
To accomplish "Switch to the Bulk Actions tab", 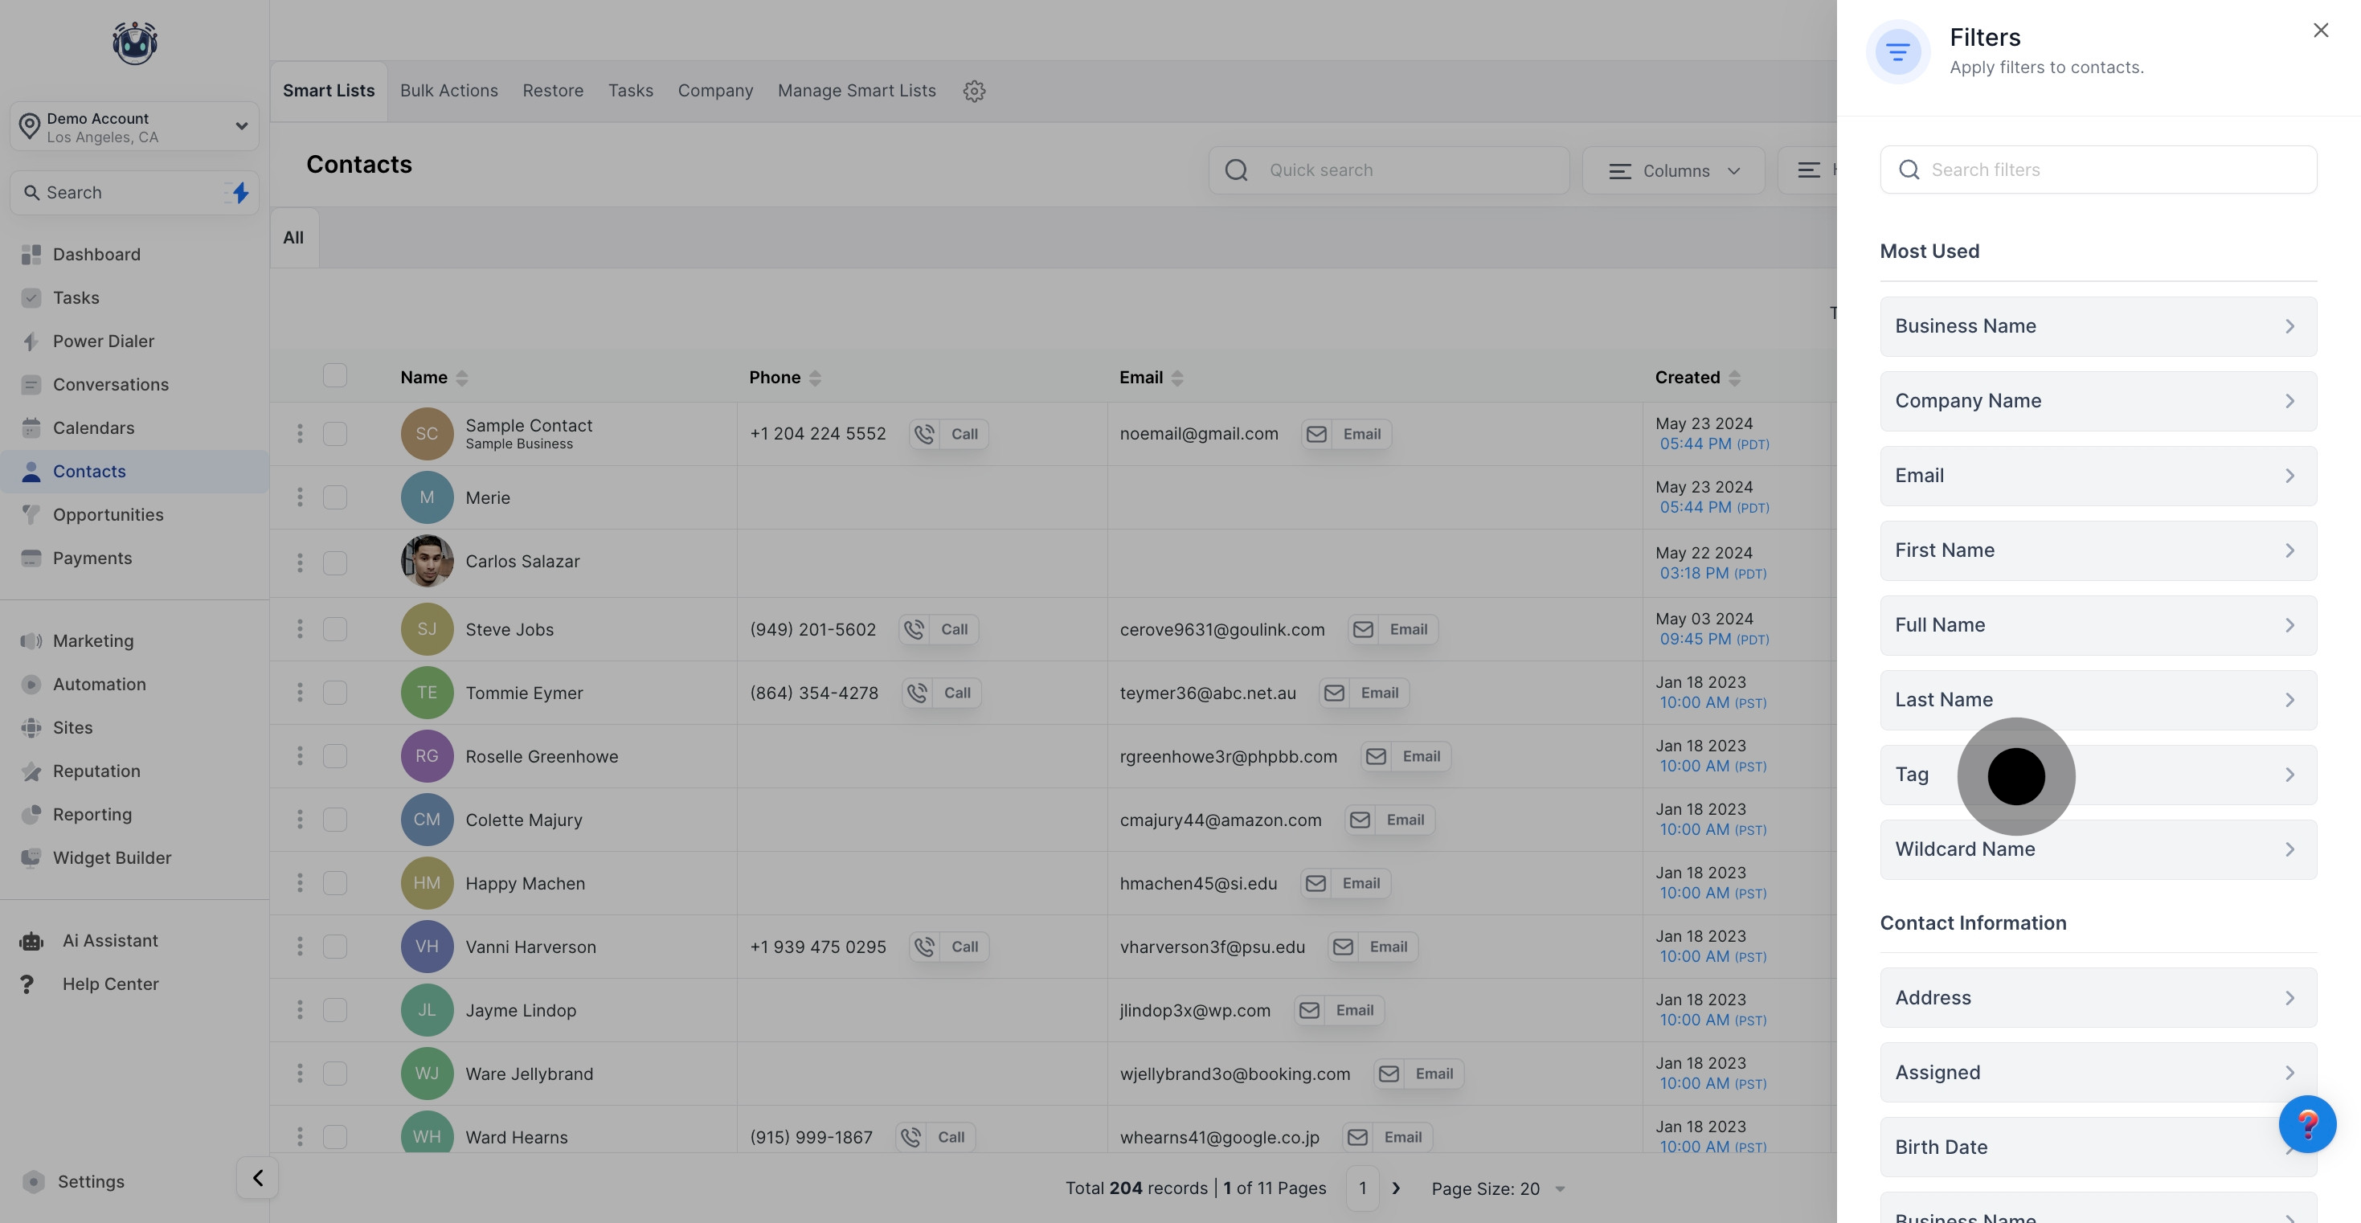I will pos(448,91).
